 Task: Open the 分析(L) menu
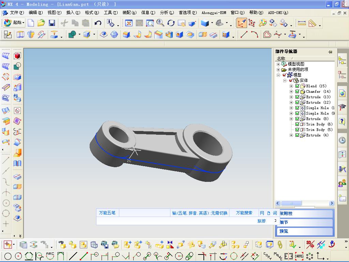[x=167, y=13]
